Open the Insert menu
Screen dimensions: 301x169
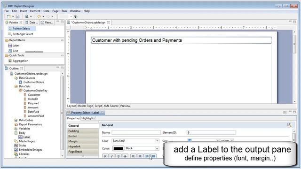coord(23,11)
